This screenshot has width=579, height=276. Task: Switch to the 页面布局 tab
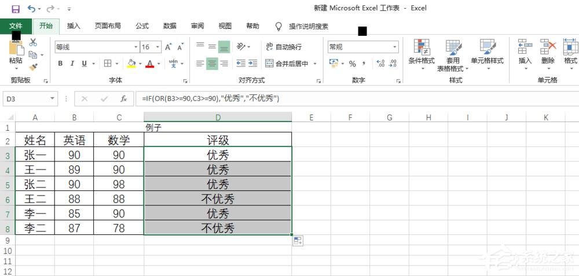click(108, 26)
